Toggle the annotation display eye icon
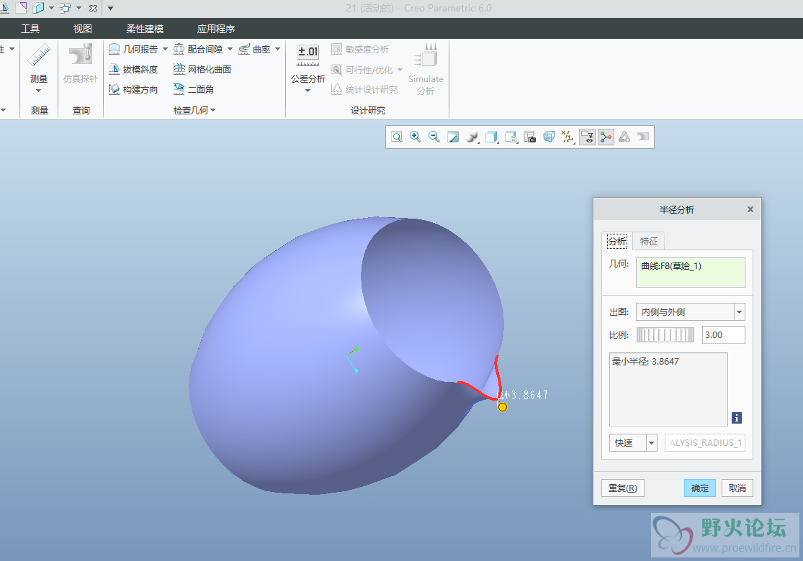 [x=587, y=137]
